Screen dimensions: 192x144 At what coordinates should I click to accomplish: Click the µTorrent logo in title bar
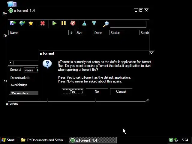(x=11, y=10)
